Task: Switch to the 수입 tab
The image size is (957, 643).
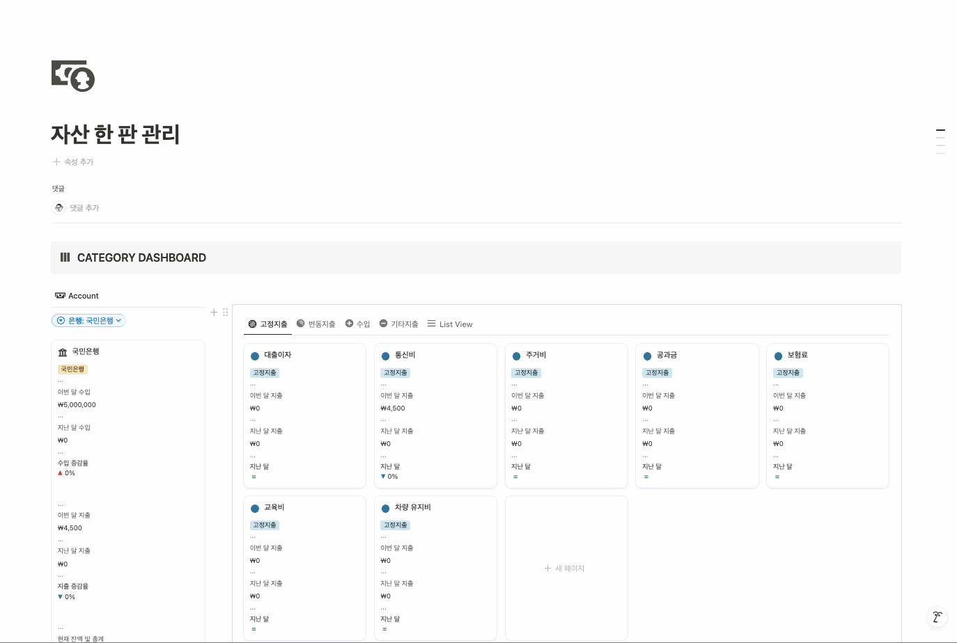Action: coord(358,324)
